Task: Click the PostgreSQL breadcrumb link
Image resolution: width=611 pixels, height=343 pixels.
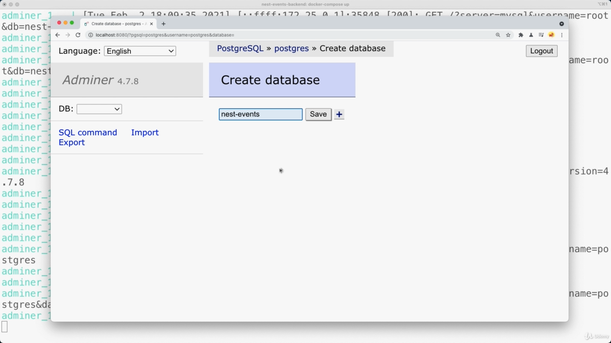Action: tap(240, 49)
